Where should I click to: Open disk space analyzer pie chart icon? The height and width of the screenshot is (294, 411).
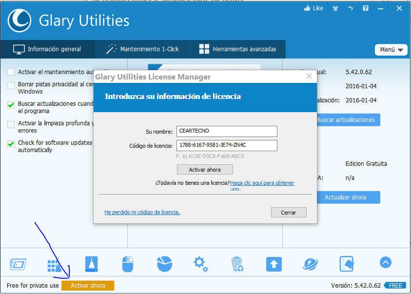pos(164,264)
